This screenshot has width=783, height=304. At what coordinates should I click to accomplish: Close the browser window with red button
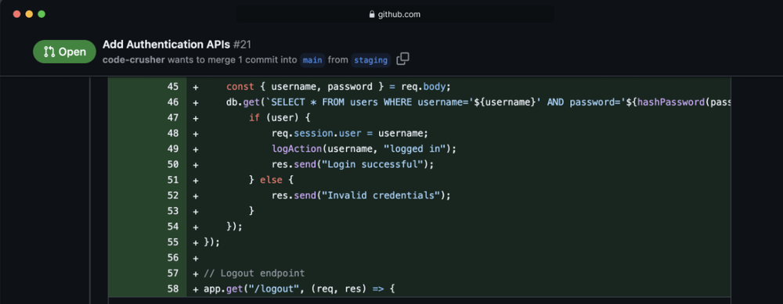point(16,14)
